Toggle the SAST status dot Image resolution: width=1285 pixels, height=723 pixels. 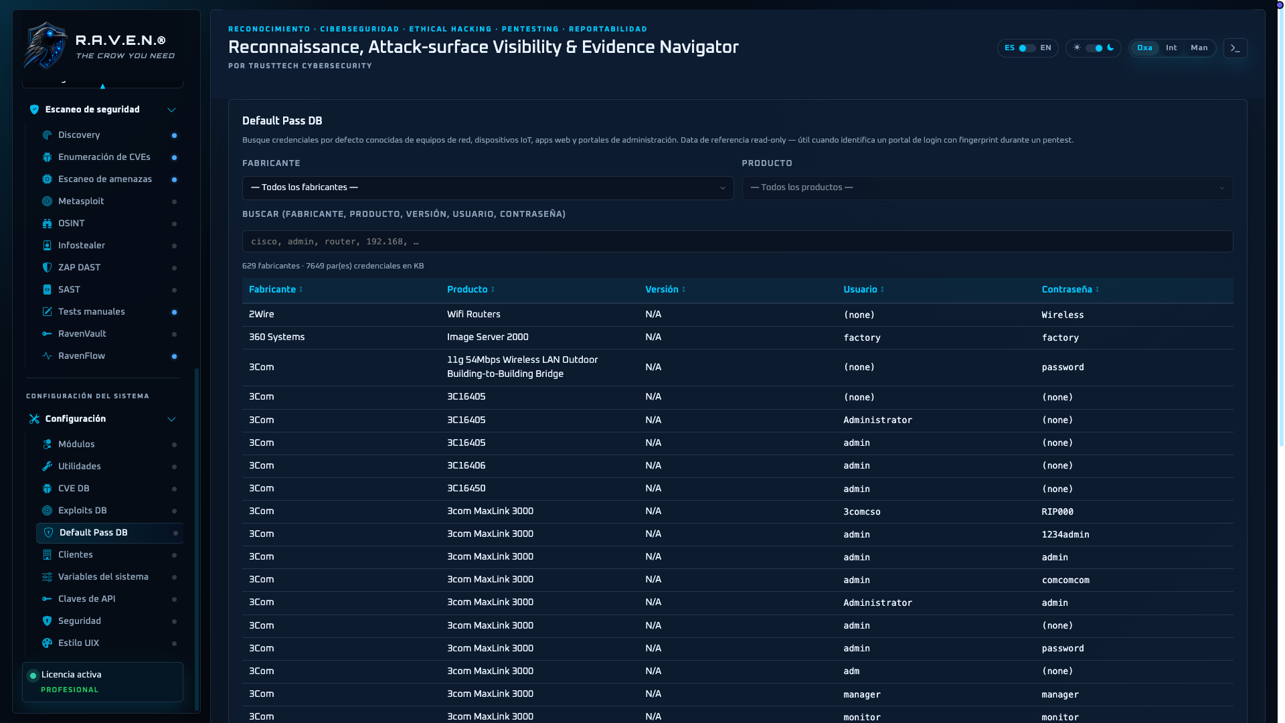click(174, 291)
